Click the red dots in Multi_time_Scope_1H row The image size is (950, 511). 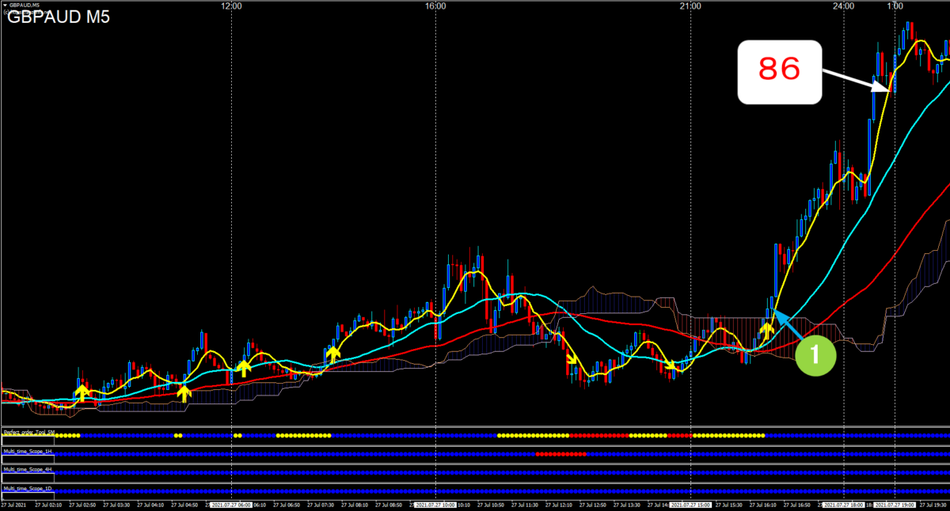click(560, 454)
